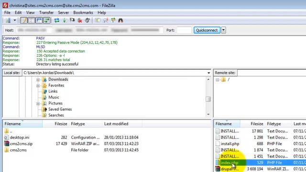The width and height of the screenshot is (306, 172).
Task: Search for files with binoculars icon
Action: 120,20
